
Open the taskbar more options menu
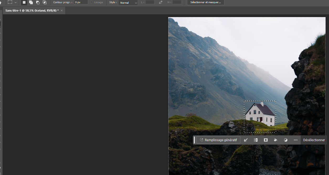(295, 140)
